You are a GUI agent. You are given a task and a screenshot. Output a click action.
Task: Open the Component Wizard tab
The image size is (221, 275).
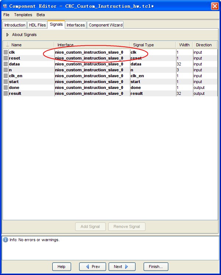[x=105, y=25]
